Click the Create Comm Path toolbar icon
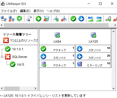This screenshot has height=98, width=117. [56, 19]
